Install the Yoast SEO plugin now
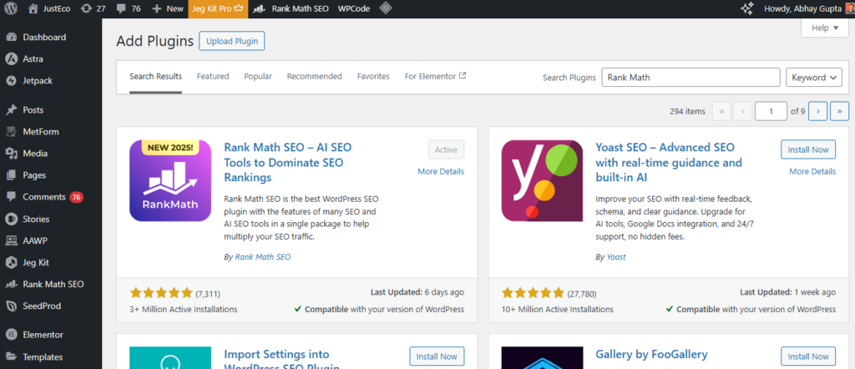 tap(807, 149)
